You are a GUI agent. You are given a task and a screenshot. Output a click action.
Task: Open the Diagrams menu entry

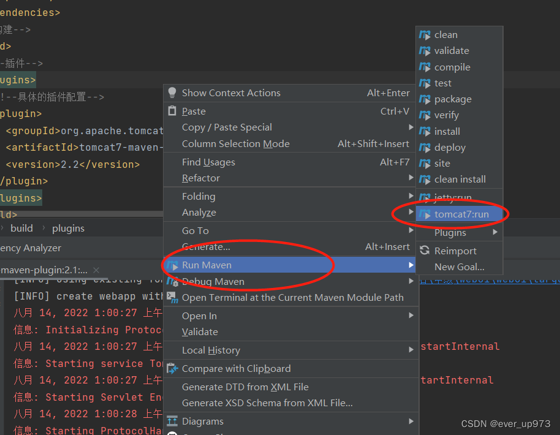[x=290, y=421]
